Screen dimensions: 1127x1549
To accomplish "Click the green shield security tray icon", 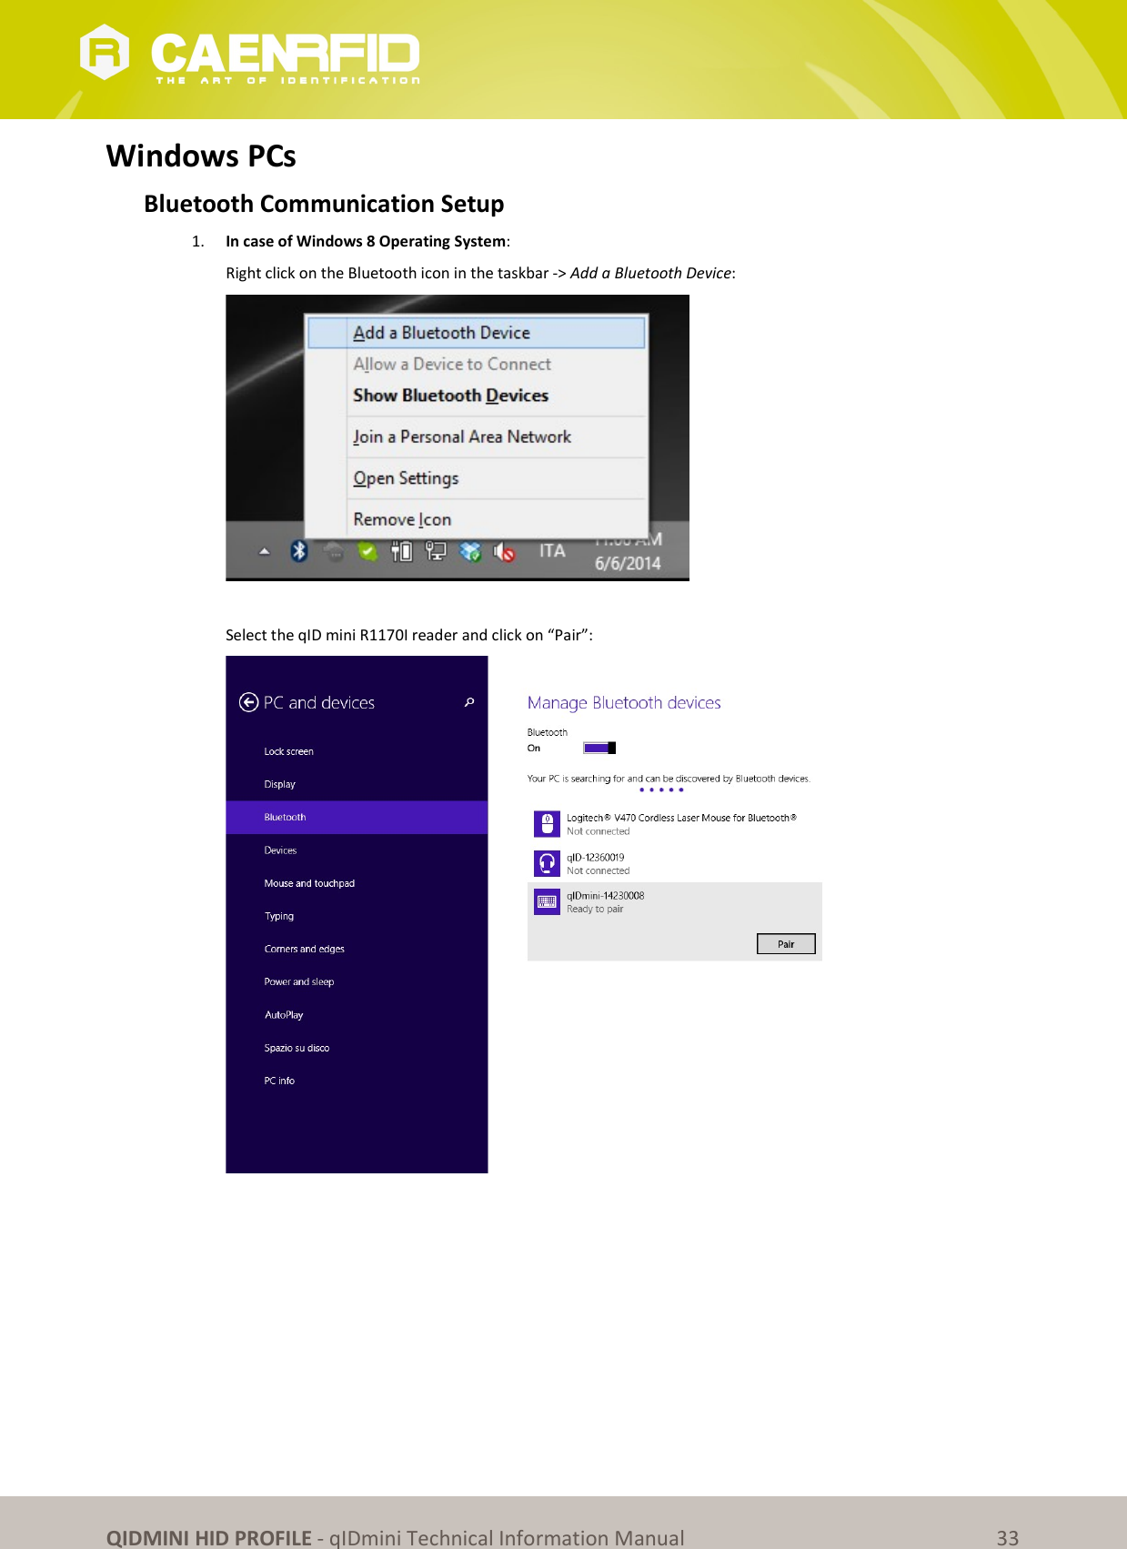I will 367,551.
